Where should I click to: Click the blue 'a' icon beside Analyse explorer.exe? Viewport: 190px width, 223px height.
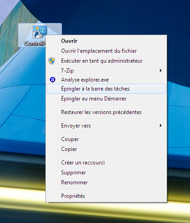[53, 80]
